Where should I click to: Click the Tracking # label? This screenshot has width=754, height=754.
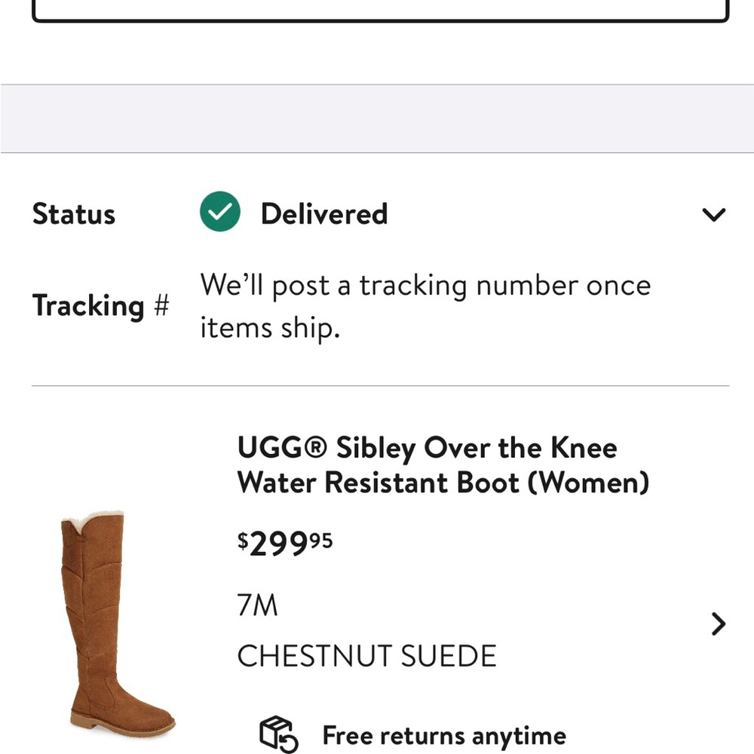(x=101, y=305)
